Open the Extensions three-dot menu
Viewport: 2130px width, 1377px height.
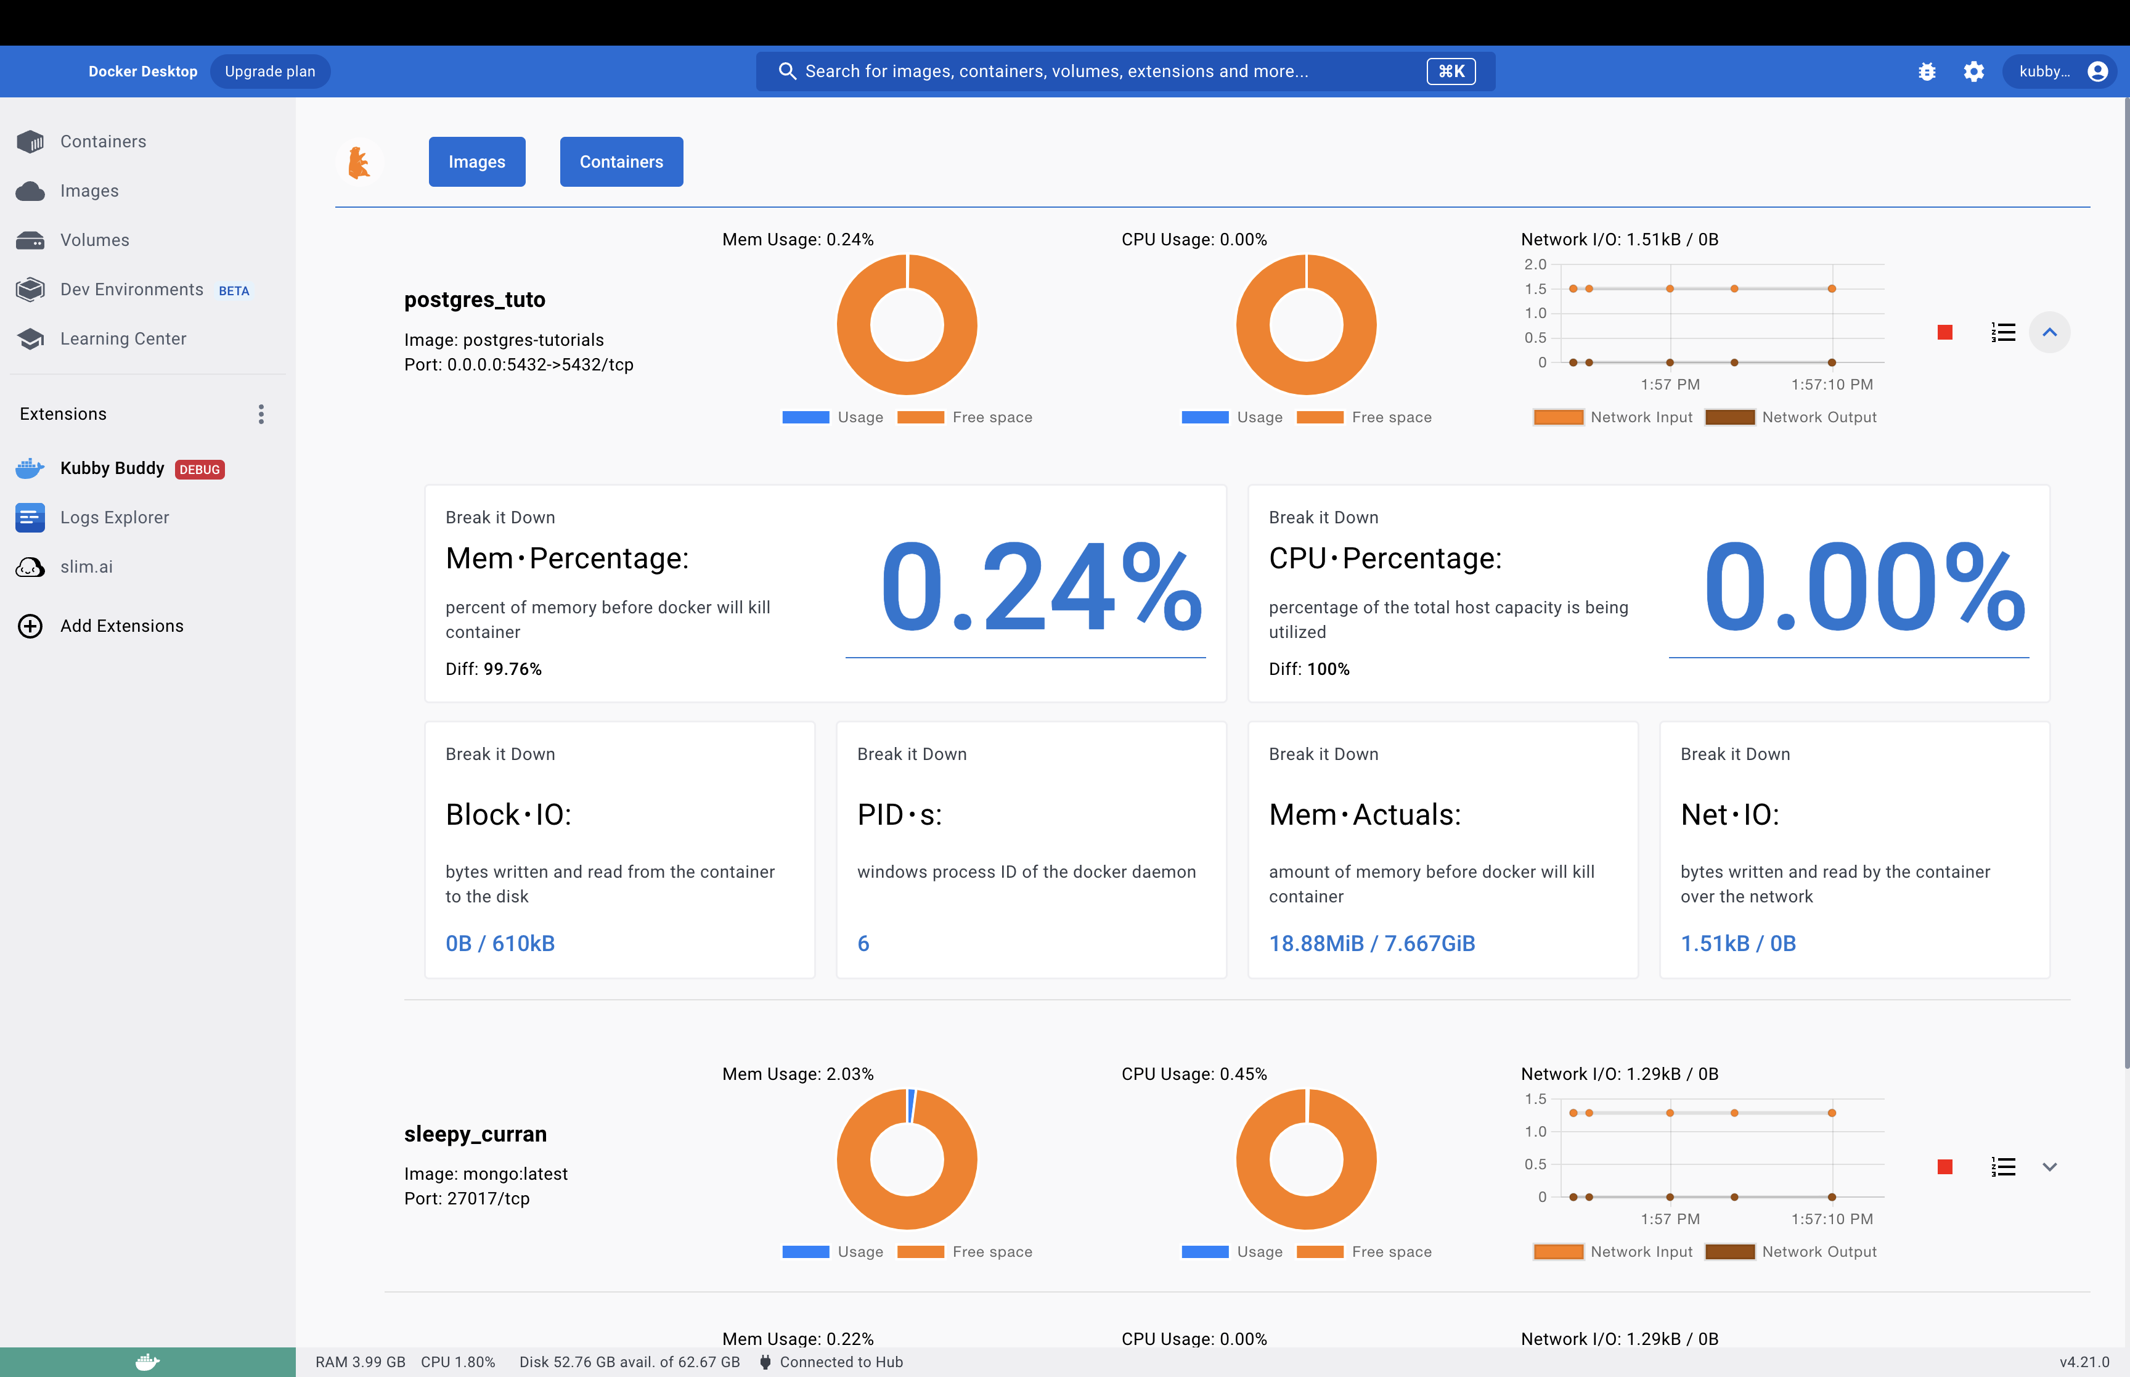coord(261,414)
